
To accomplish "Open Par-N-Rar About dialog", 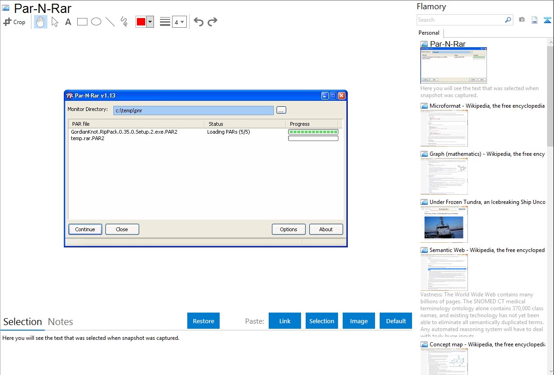I will pos(326,229).
